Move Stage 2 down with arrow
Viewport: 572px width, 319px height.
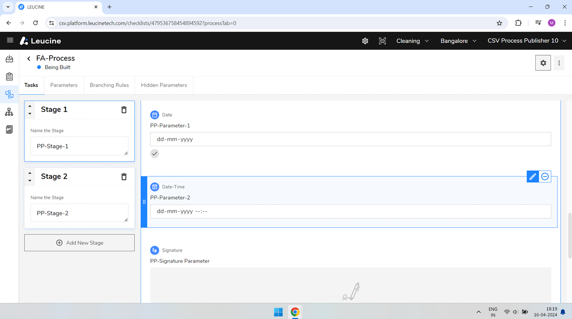pos(30,180)
